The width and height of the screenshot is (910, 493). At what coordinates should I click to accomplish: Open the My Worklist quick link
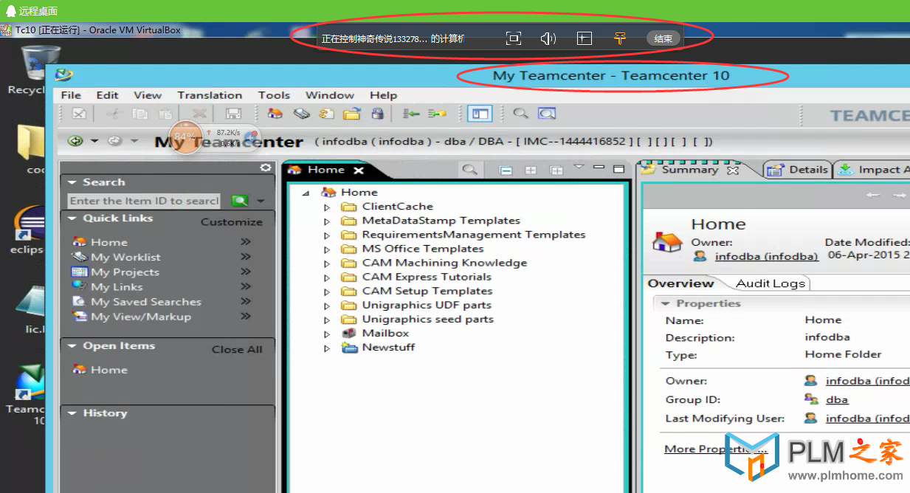[x=125, y=257]
